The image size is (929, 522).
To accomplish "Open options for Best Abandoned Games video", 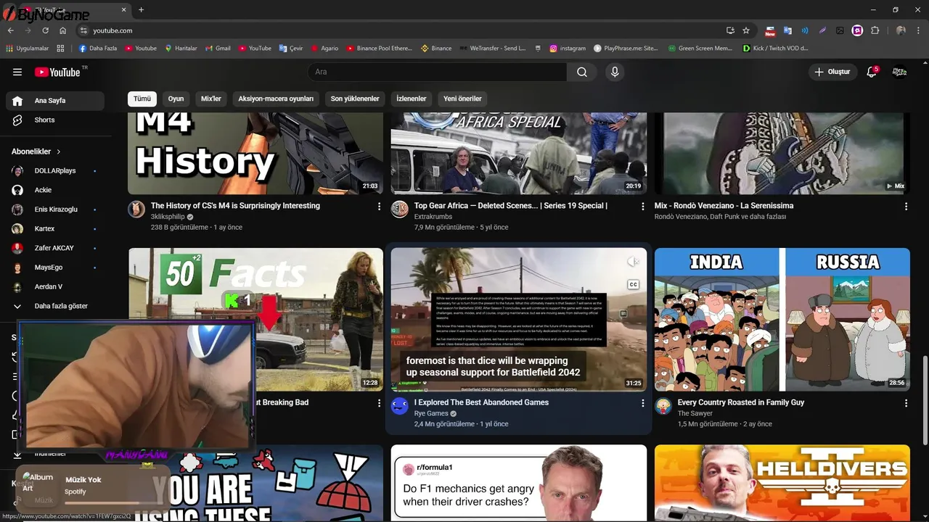I will pyautogui.click(x=642, y=403).
